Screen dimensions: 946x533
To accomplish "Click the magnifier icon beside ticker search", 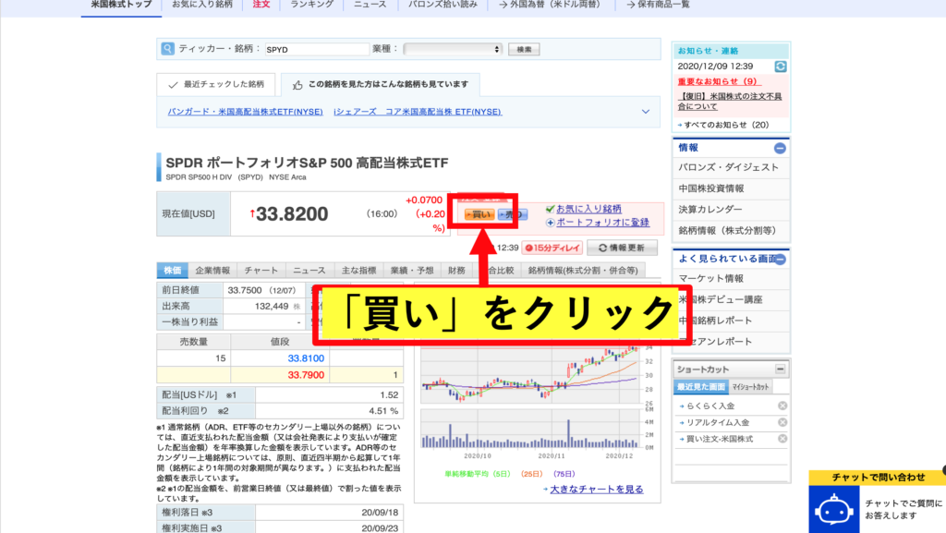I will (168, 48).
